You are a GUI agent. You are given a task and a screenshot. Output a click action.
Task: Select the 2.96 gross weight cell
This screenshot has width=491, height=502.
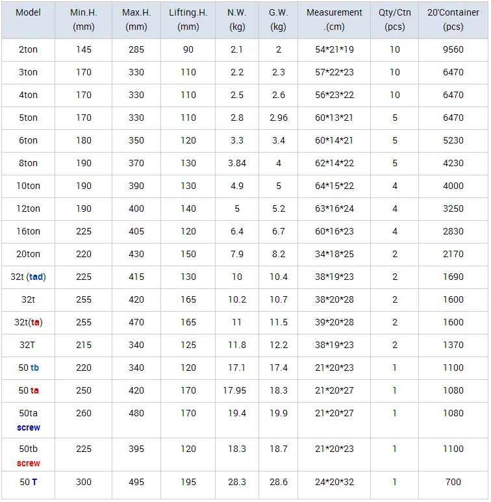point(278,118)
